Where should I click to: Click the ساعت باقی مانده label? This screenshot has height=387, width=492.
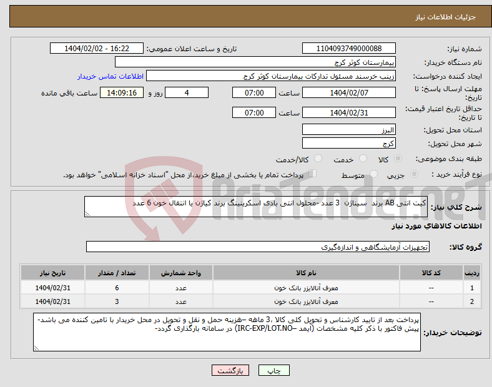tap(69, 93)
